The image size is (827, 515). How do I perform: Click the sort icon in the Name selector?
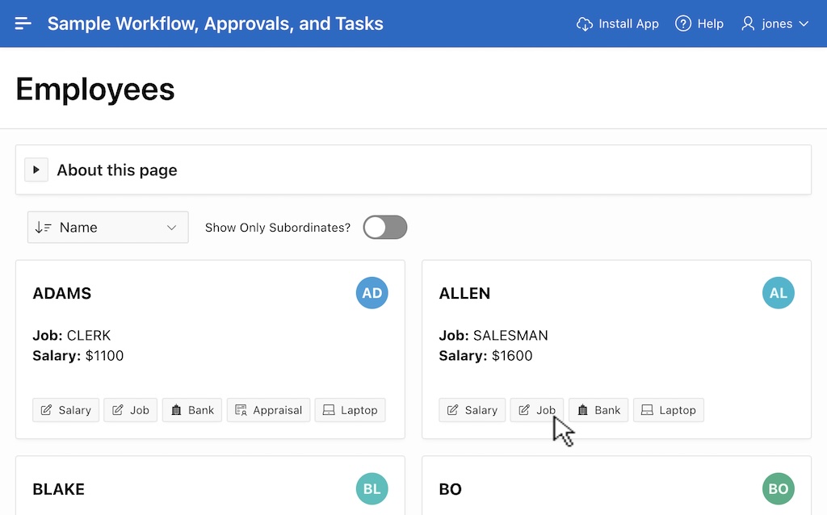(x=44, y=228)
